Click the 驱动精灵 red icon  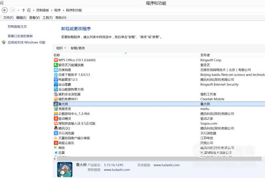[x=56, y=119]
